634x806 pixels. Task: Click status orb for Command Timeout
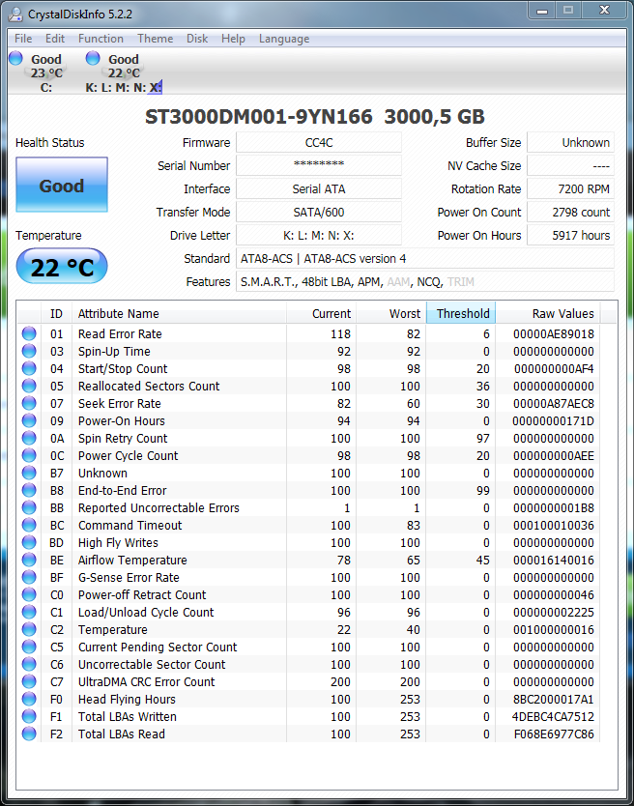pyautogui.click(x=29, y=525)
